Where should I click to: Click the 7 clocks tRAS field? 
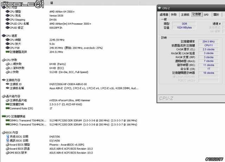click(x=208, y=61)
